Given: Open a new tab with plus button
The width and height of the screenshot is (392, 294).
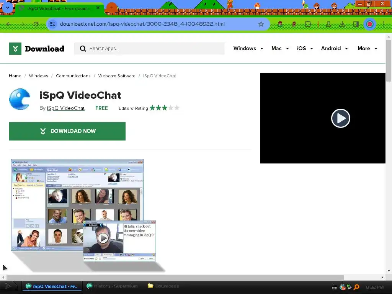Looking at the screenshot, I should 111,8.
